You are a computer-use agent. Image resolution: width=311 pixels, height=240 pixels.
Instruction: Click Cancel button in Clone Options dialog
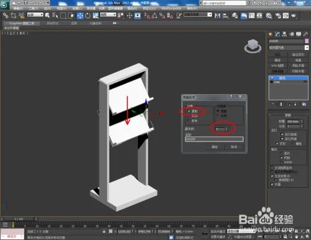click(234, 147)
